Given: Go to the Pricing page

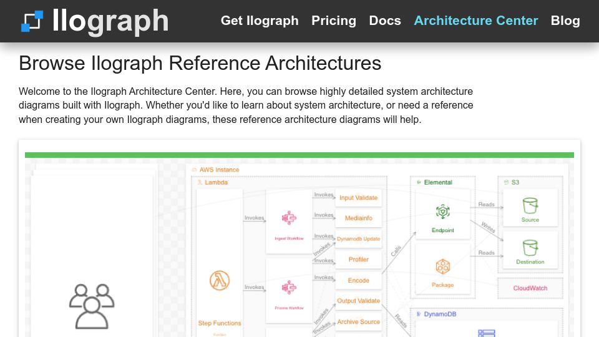Looking at the screenshot, I should pyautogui.click(x=333, y=21).
